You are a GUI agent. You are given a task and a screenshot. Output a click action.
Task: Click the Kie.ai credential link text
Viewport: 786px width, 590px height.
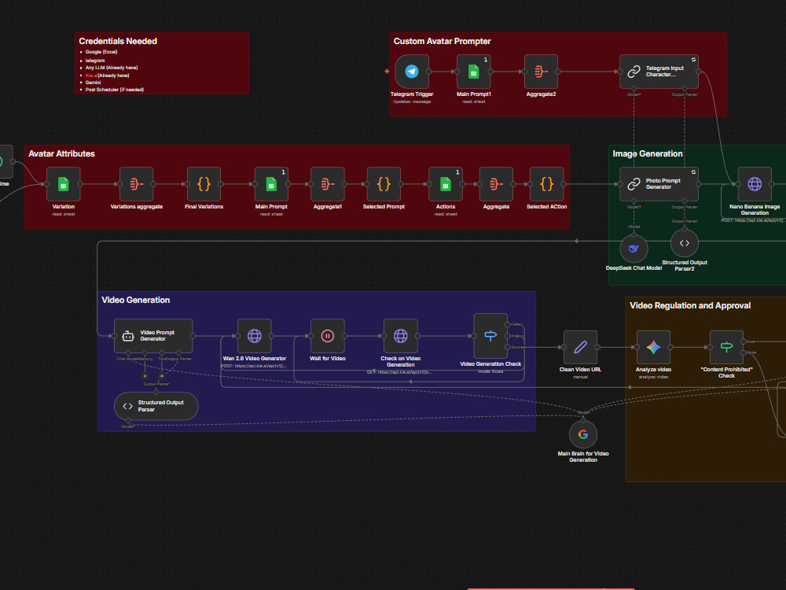91,76
